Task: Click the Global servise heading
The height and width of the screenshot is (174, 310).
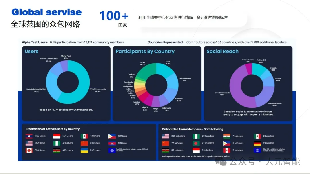Action: (x=47, y=12)
